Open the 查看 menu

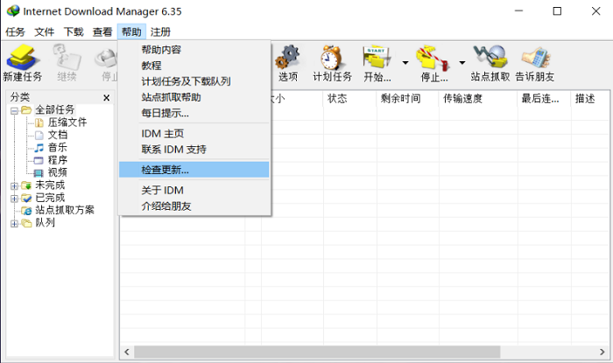pos(102,32)
